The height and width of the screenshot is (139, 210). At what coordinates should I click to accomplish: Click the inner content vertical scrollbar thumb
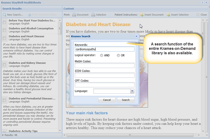[x=203, y=33]
